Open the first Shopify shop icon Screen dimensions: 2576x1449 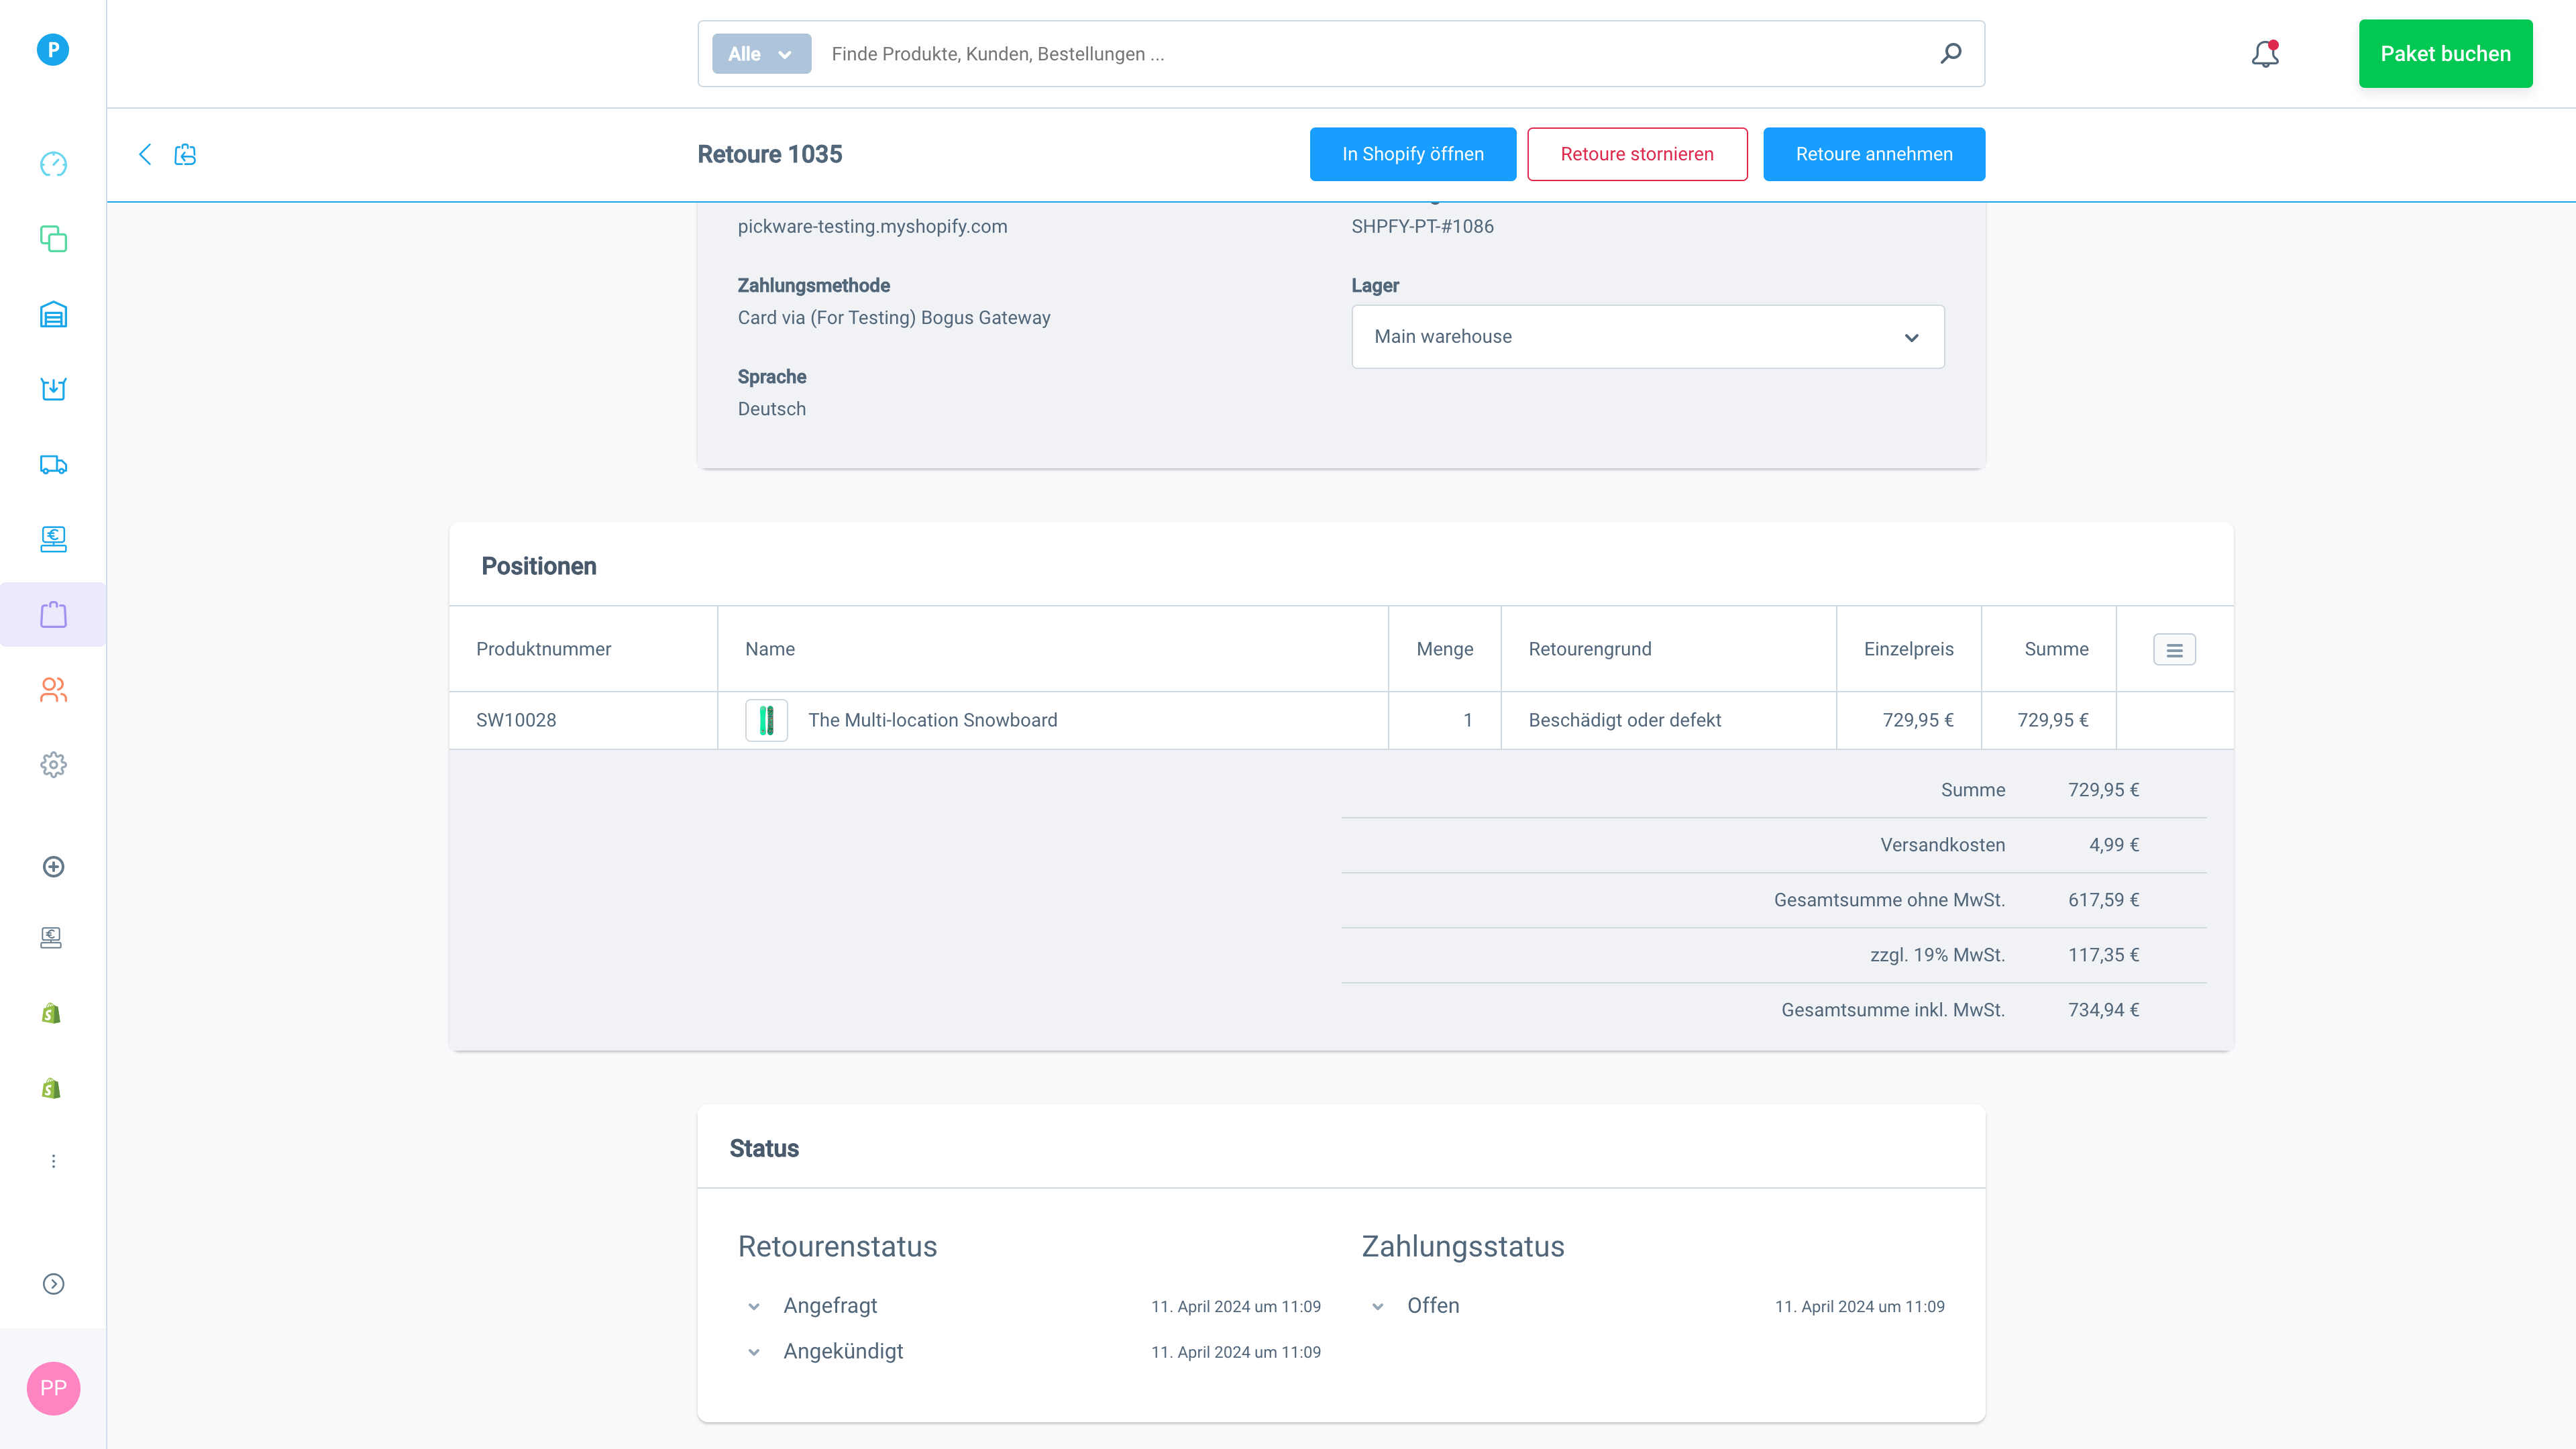pos(52,1012)
